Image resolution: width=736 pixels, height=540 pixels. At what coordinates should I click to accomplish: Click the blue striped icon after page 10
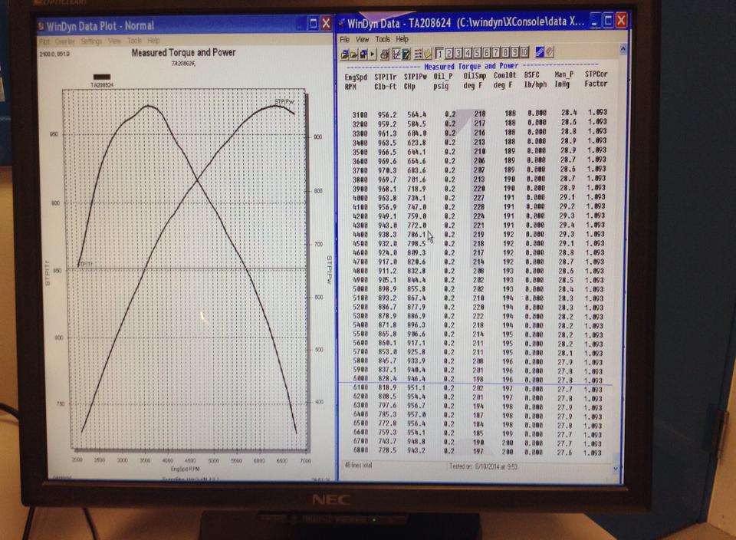tap(540, 52)
